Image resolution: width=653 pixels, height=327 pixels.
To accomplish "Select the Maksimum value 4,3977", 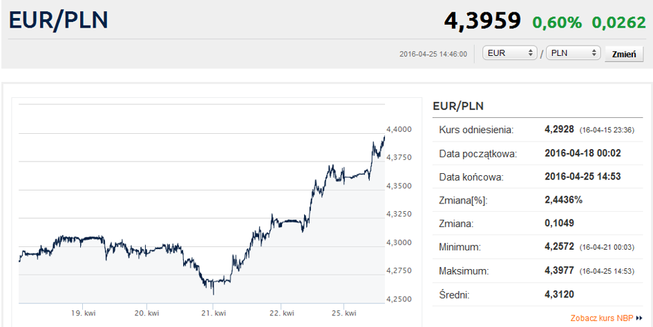I will pos(560,271).
